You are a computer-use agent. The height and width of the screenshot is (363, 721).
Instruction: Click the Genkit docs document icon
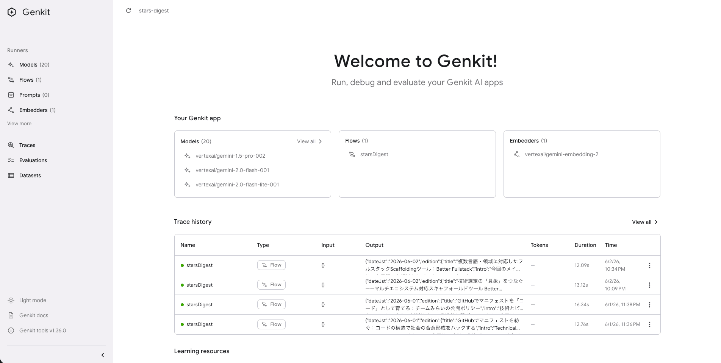pyautogui.click(x=11, y=315)
